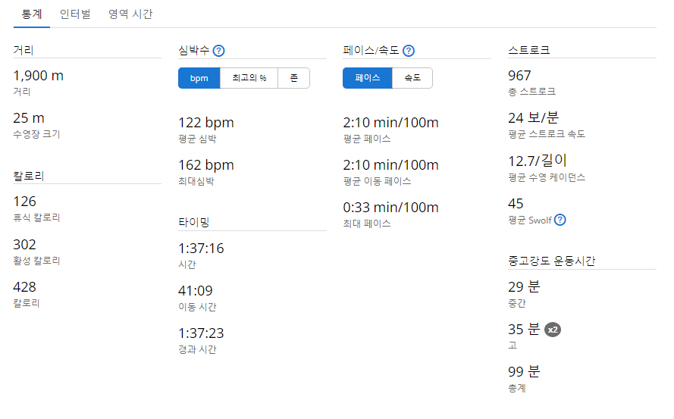The width and height of the screenshot is (674, 419).
Task: Switch to the 인터벌 tab
Action: (x=75, y=14)
